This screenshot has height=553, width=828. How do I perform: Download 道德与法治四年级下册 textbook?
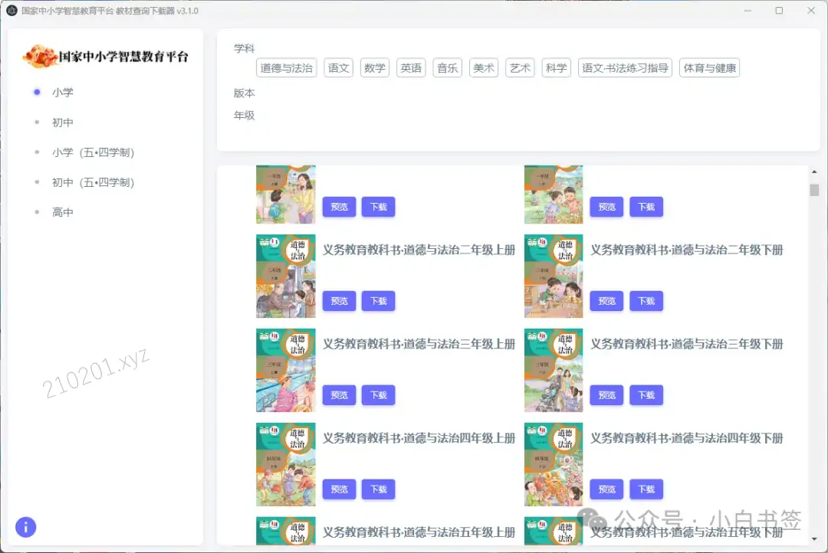[646, 489]
